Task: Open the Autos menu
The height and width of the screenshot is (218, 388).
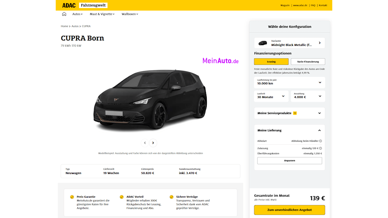Action: [x=77, y=14]
